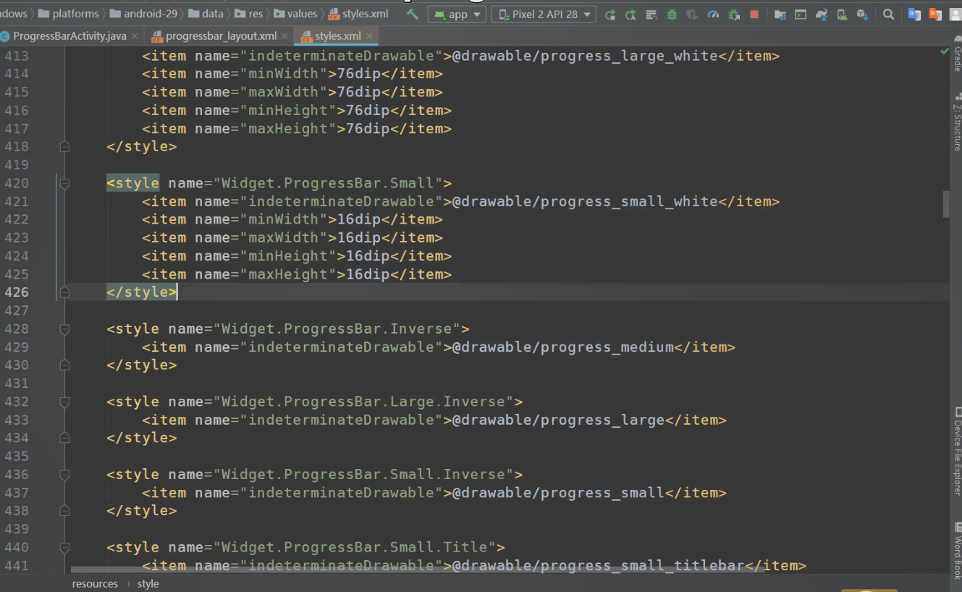The height and width of the screenshot is (592, 962).
Task: Click the text @drawable/progress_small_white
Action: pyautogui.click(x=585, y=201)
